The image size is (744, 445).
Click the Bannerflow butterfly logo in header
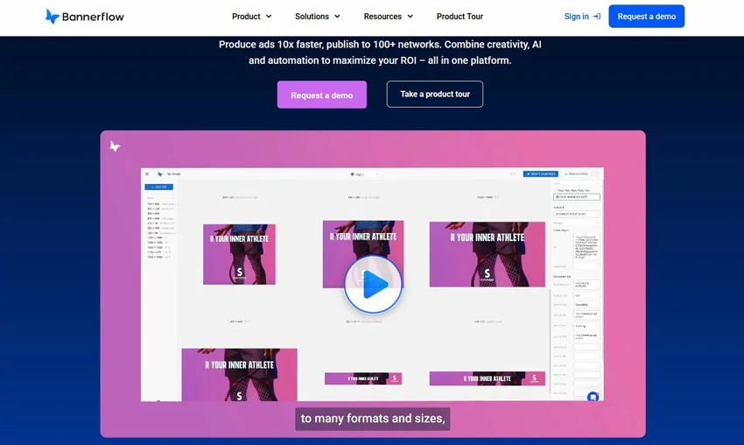53,16
